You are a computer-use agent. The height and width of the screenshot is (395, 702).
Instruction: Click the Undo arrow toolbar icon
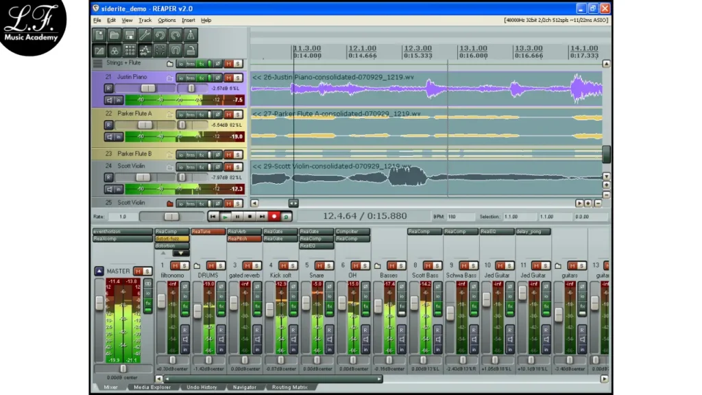(160, 35)
